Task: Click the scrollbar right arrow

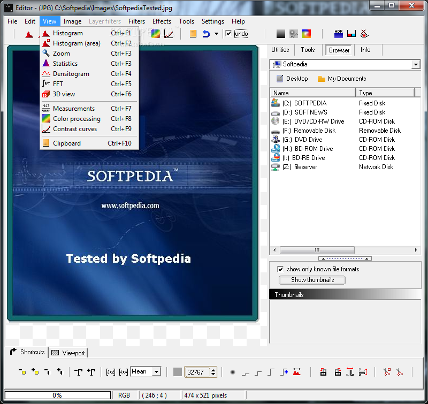Action: 416,250
